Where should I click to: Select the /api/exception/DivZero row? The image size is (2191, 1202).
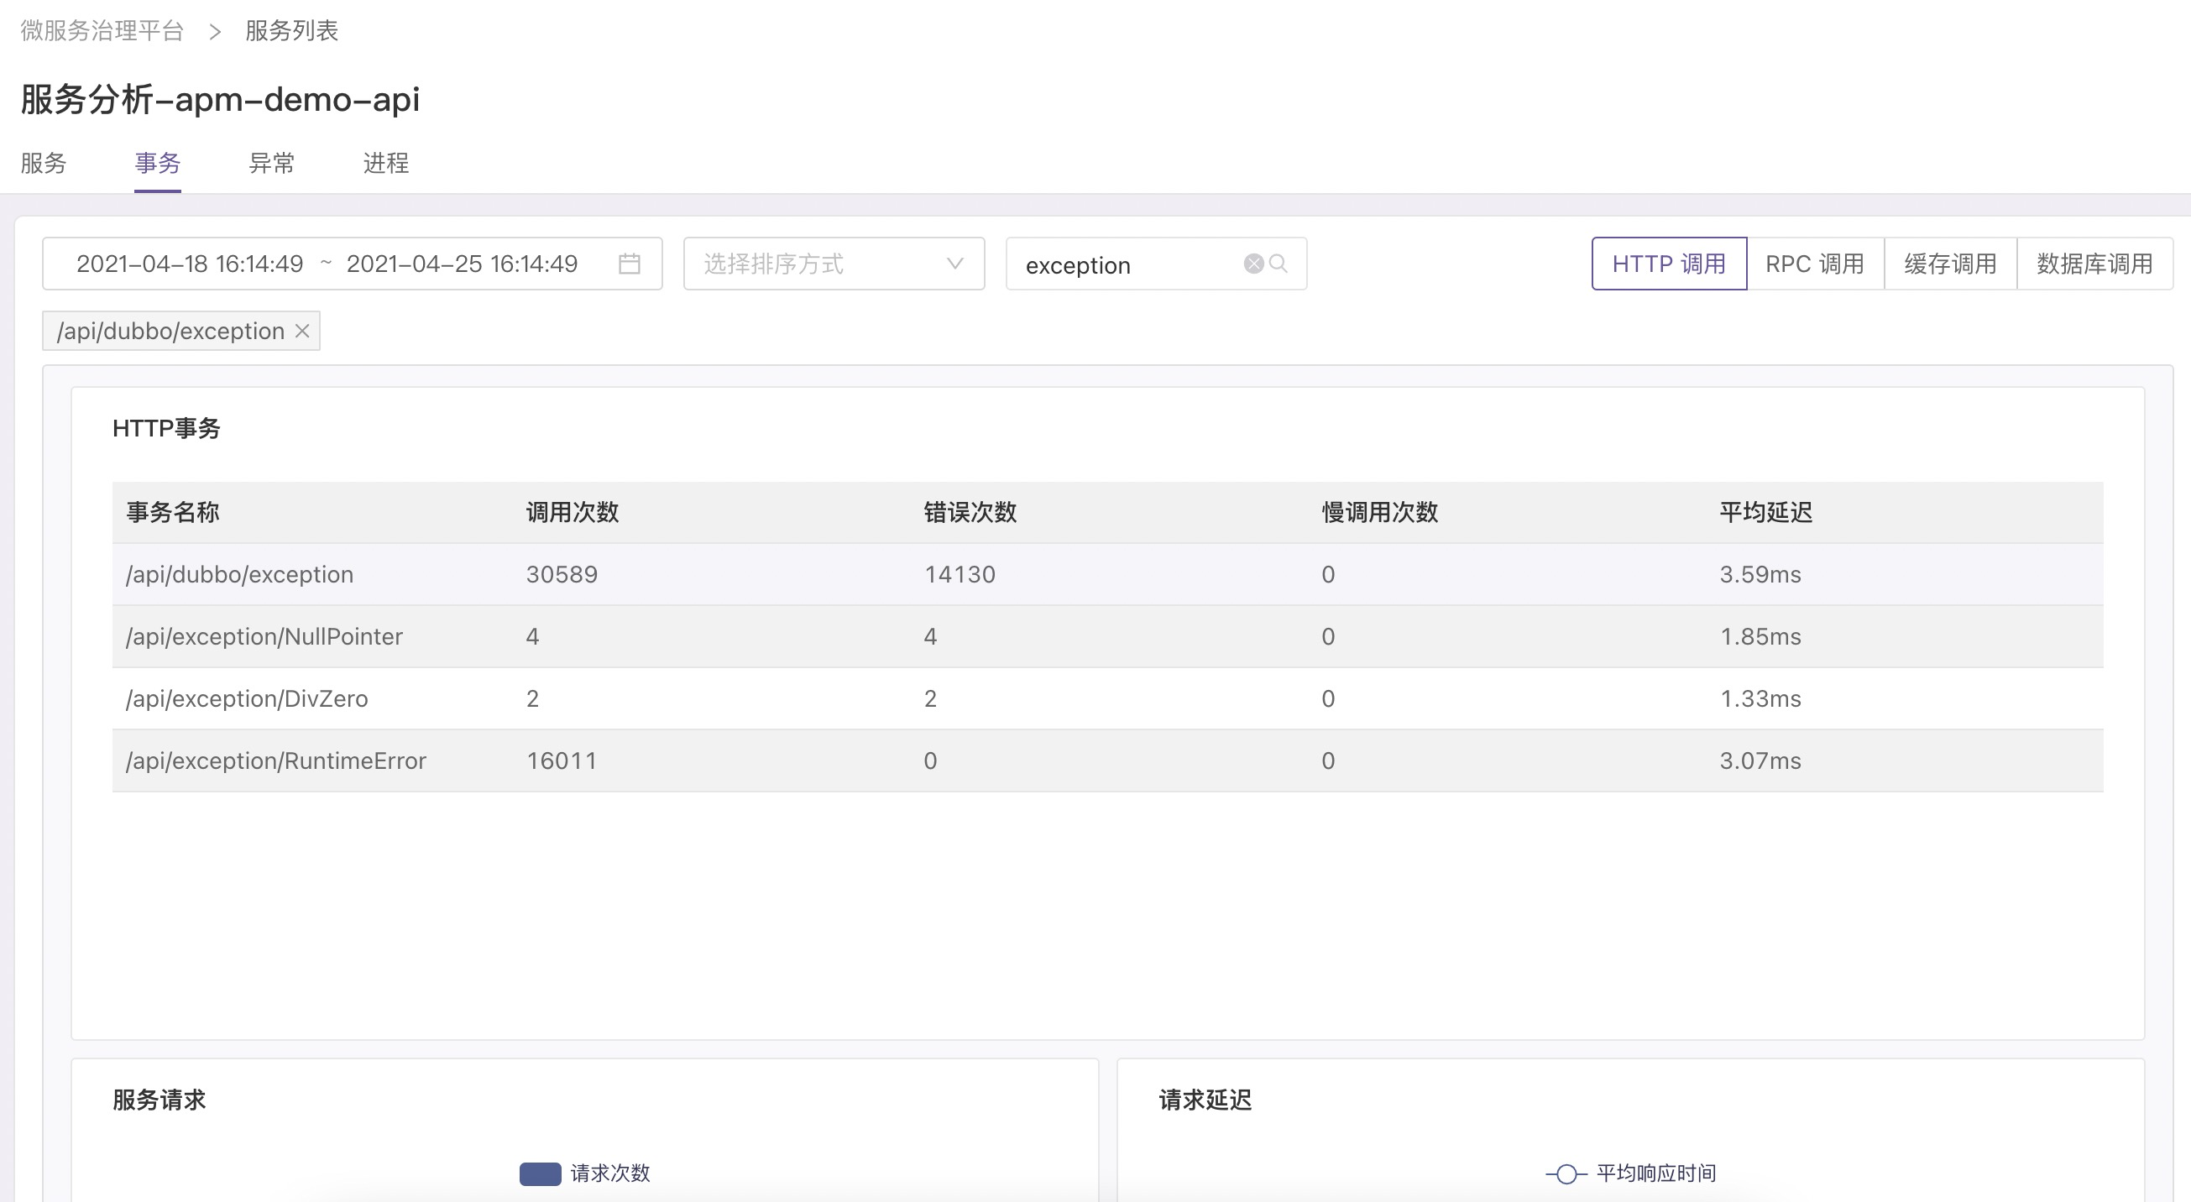tap(1107, 698)
